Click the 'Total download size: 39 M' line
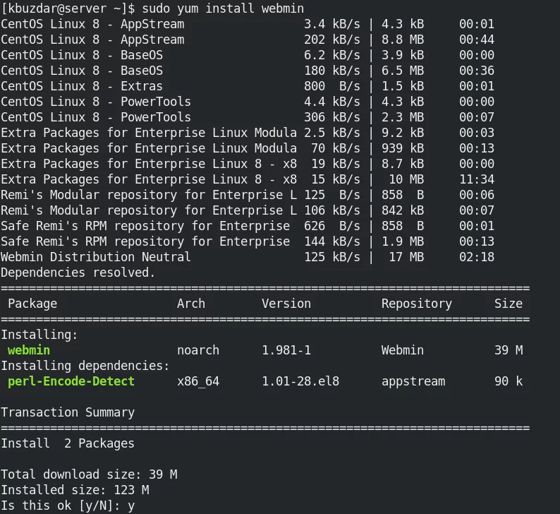The height and width of the screenshot is (514, 560). tap(89, 474)
